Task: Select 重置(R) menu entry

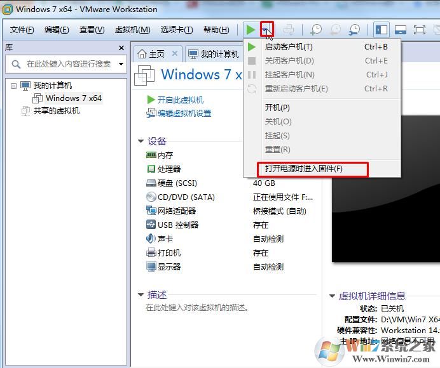Action: click(x=322, y=150)
